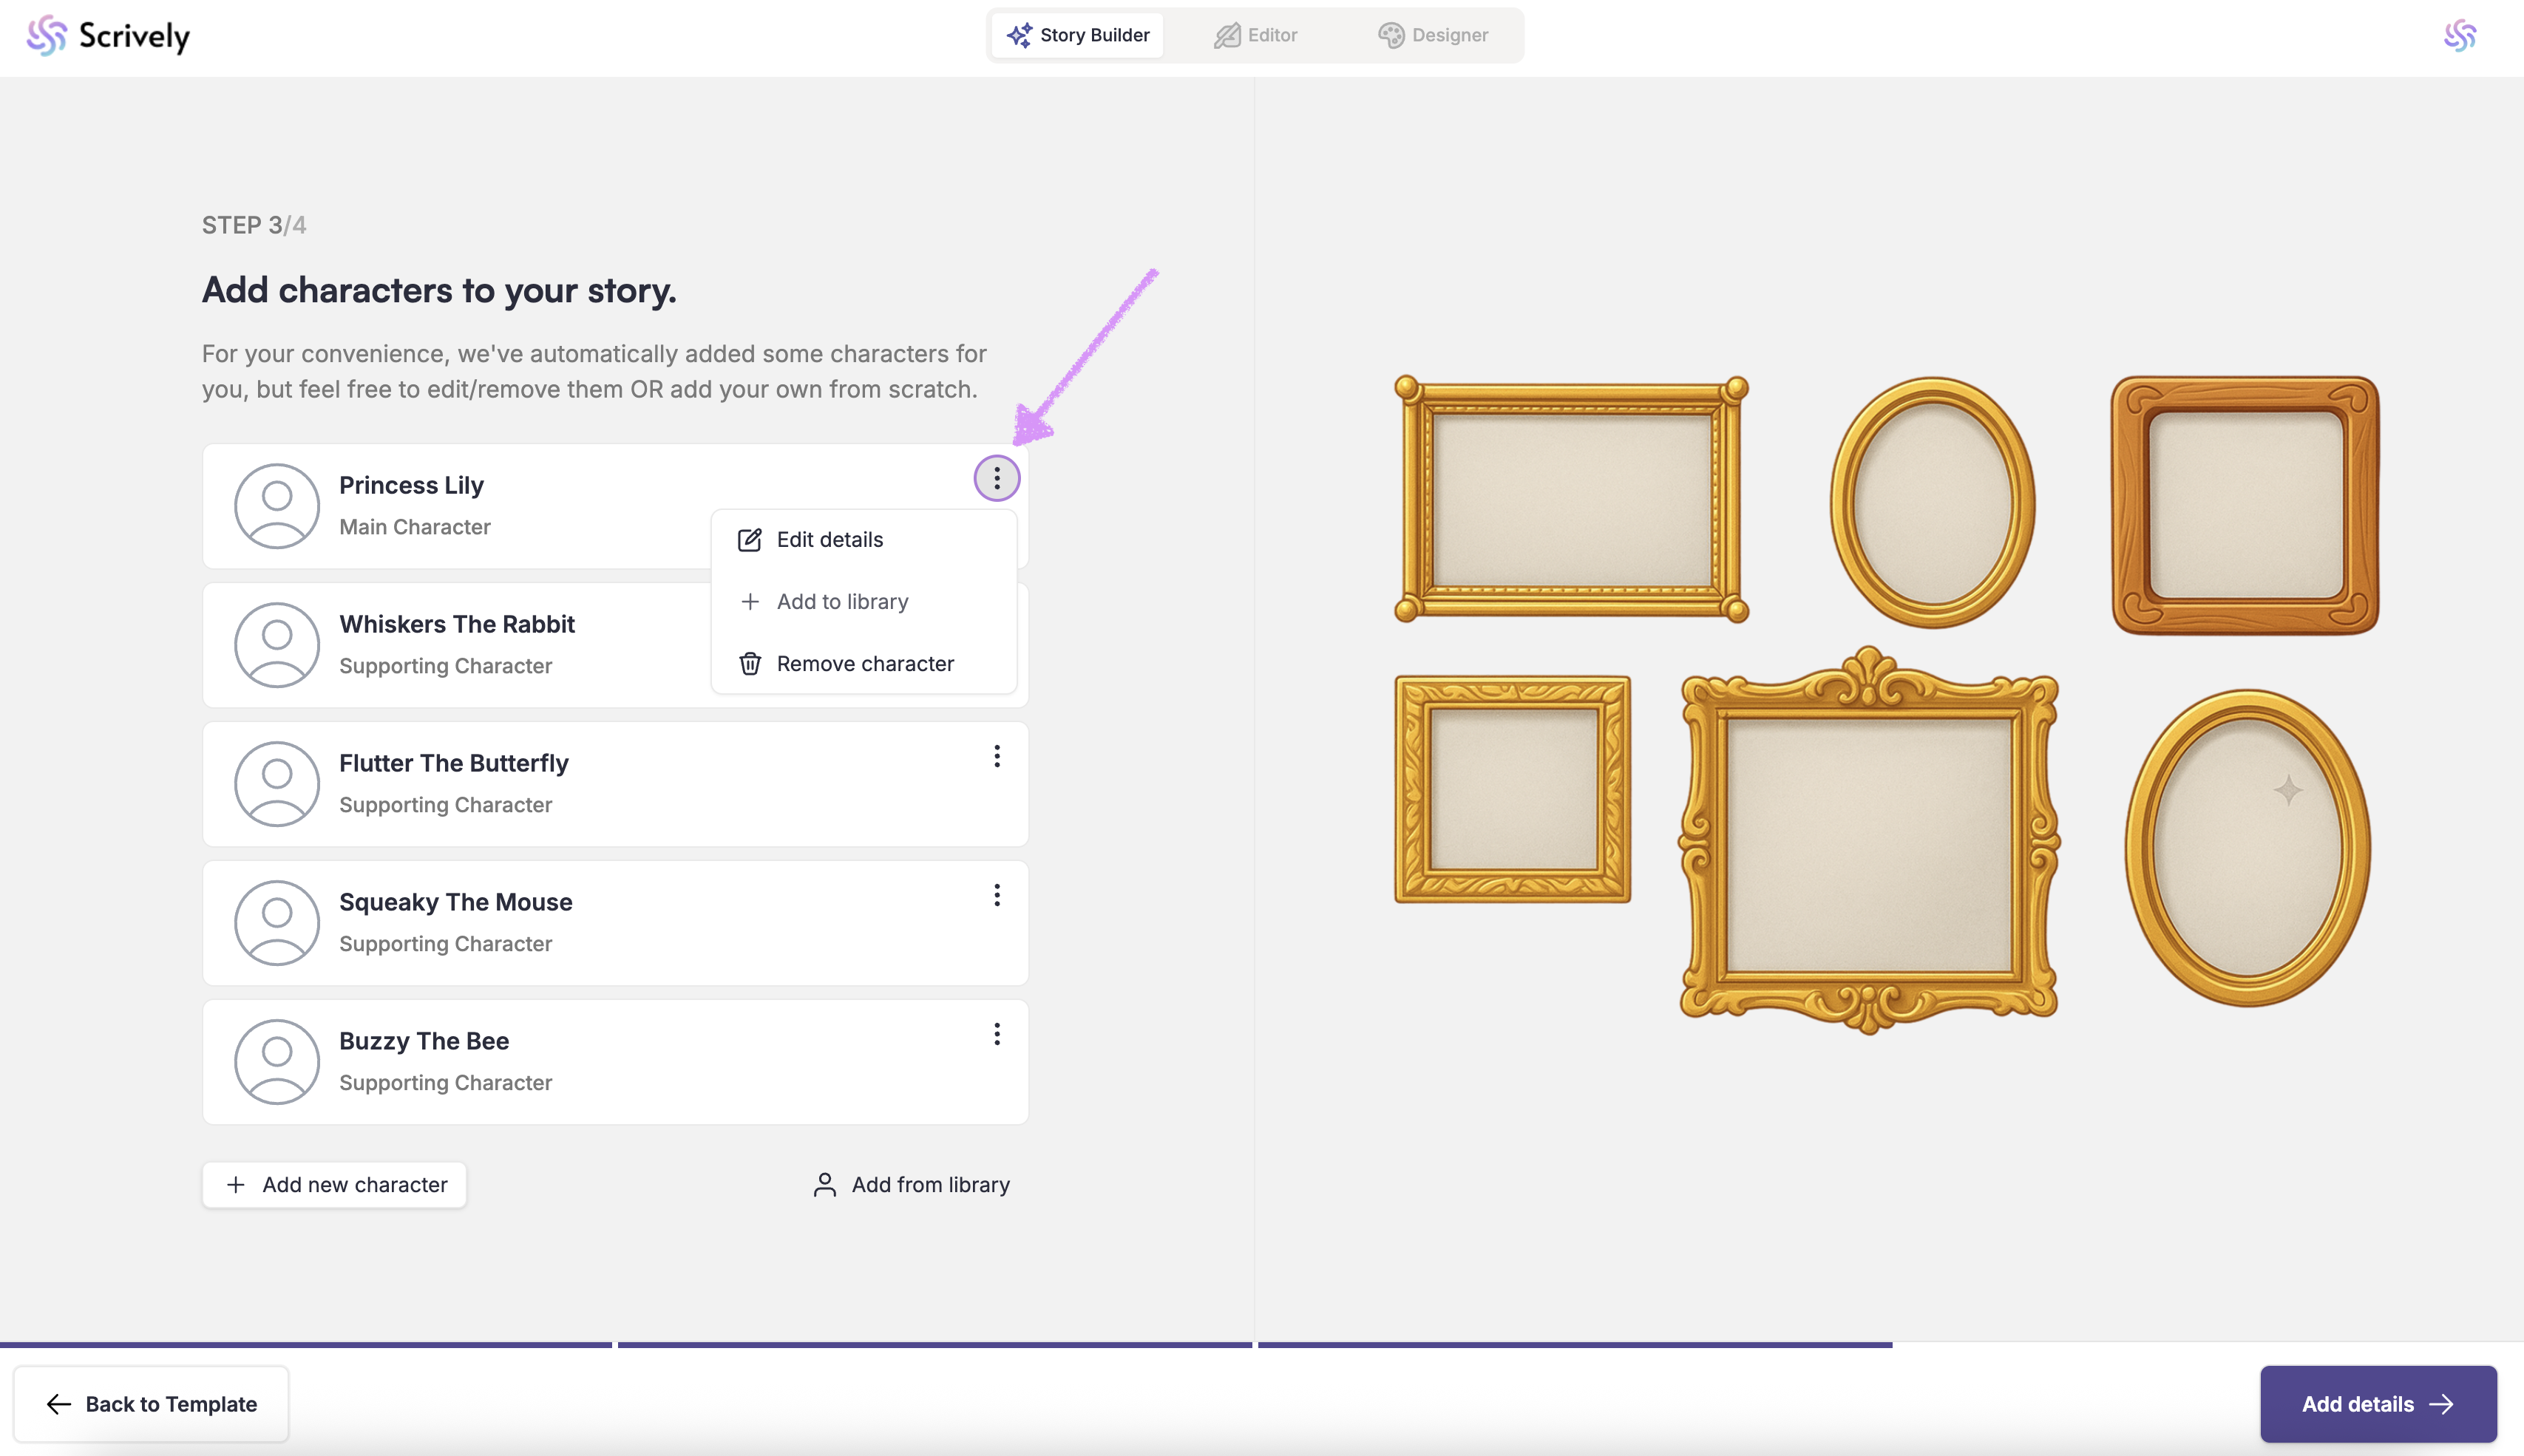2524x1456 pixels.
Task: Click Whiskers The Rabbit's avatar icon
Action: 277,645
